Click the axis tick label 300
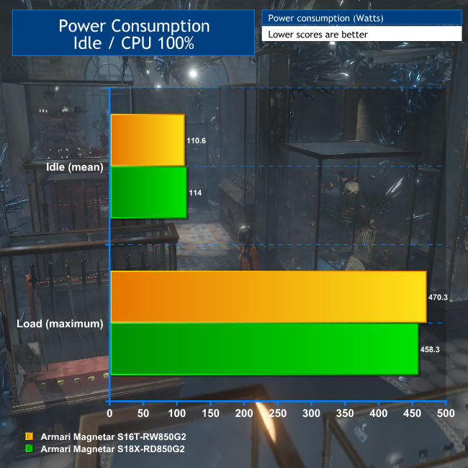Screen dimensions: 468x468 [312, 413]
